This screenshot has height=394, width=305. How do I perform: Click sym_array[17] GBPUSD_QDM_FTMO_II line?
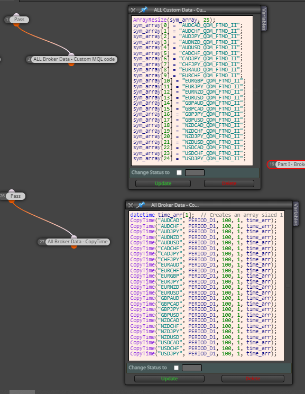pos(189,120)
